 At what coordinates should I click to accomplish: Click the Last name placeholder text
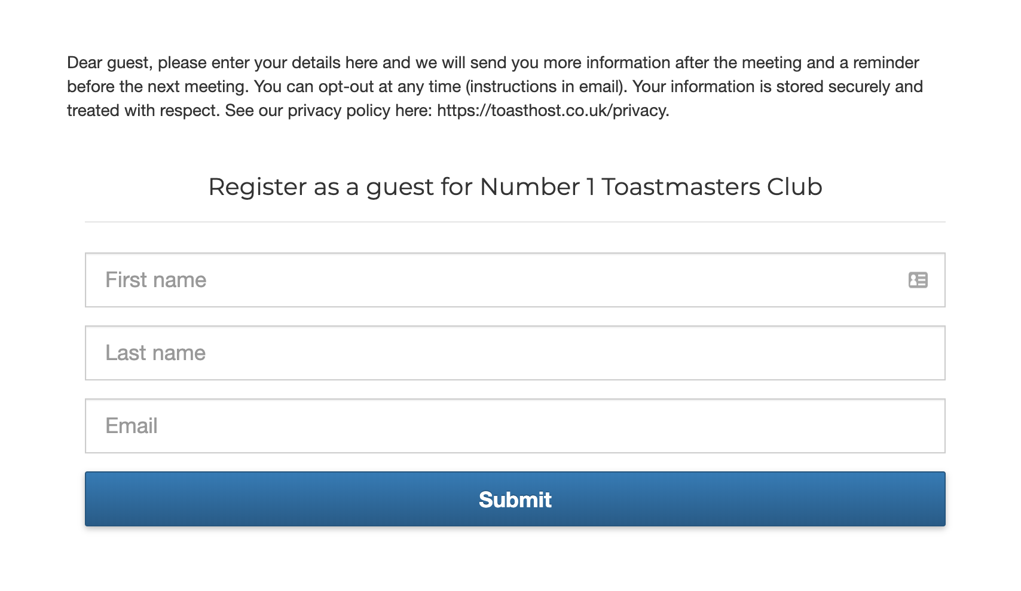(155, 353)
